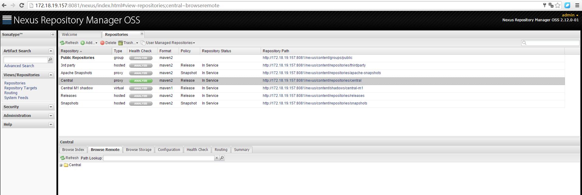582x195 pixels.
Task: Select the Central folder in tree
Action: [72, 165]
